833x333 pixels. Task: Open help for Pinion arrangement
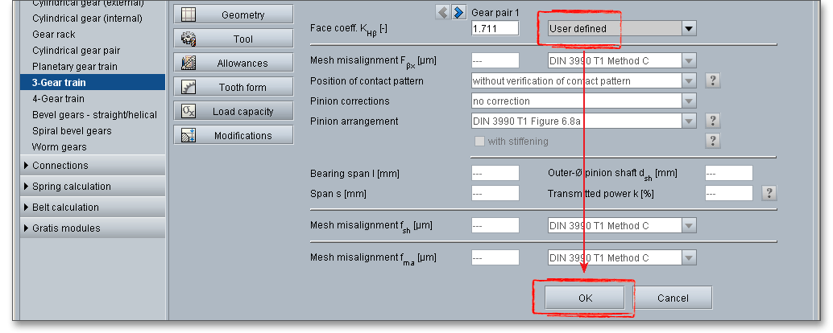pyautogui.click(x=712, y=121)
